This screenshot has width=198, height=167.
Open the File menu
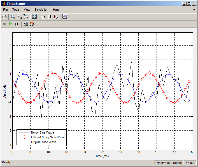click(x=5, y=10)
